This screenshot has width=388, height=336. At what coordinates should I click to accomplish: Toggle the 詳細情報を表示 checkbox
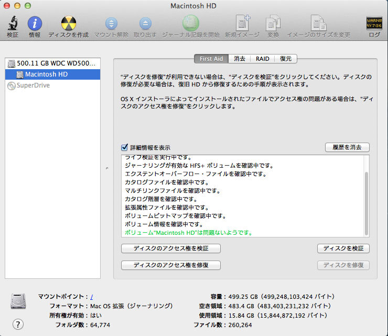pos(124,147)
